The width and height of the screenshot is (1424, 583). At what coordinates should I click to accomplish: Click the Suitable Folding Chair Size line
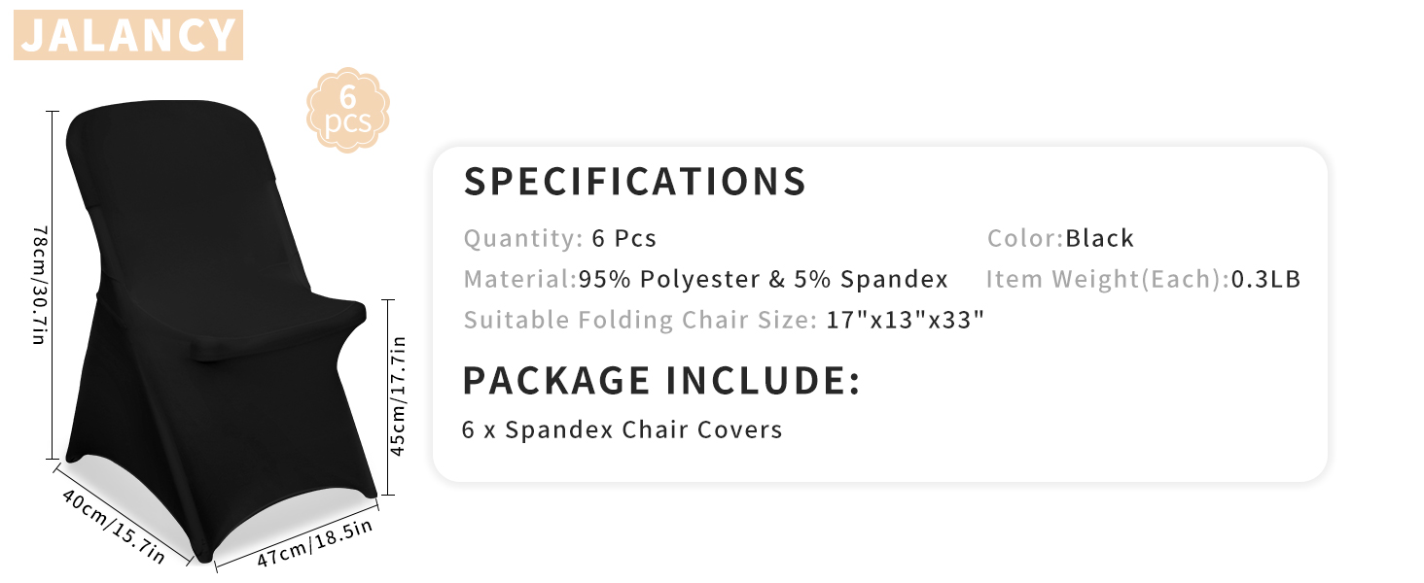[x=725, y=320]
